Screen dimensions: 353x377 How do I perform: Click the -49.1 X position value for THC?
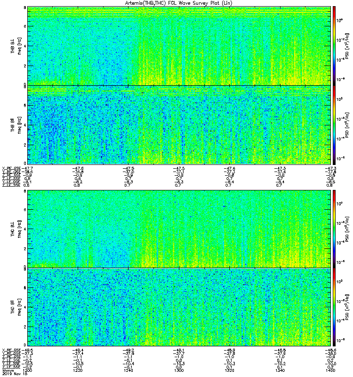[179, 350]
